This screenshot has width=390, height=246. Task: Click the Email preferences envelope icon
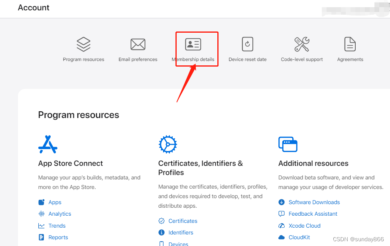tap(138, 44)
